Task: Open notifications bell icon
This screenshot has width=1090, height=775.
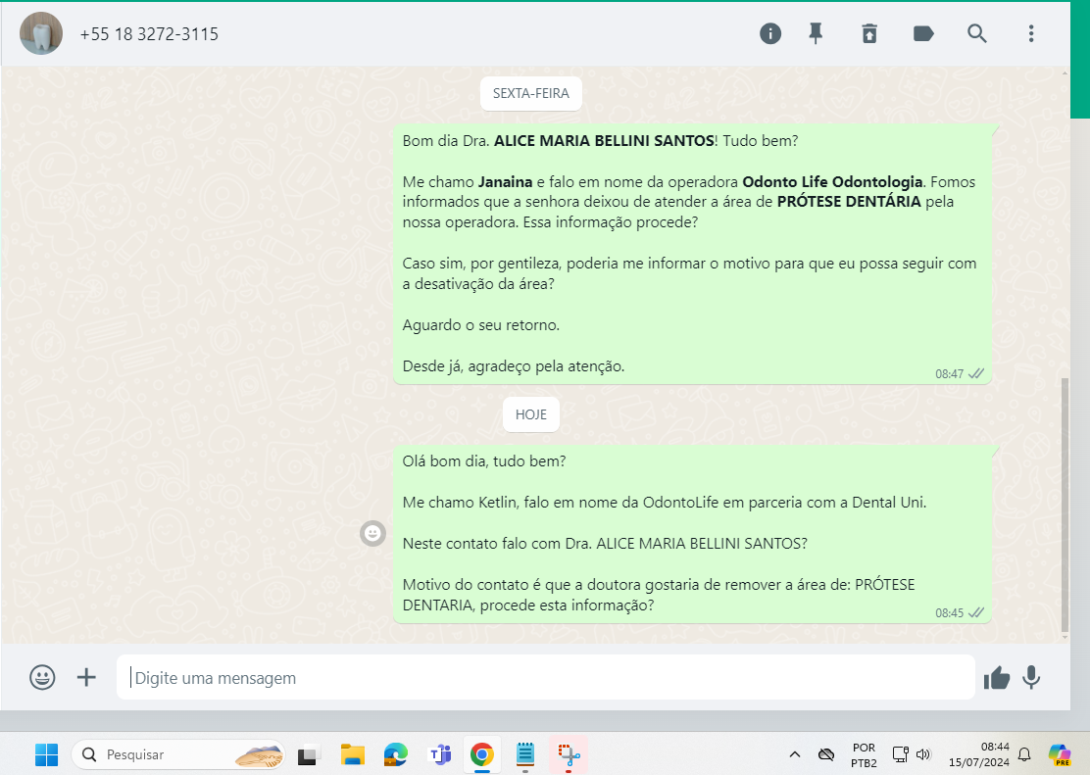Action: pyautogui.click(x=1024, y=754)
